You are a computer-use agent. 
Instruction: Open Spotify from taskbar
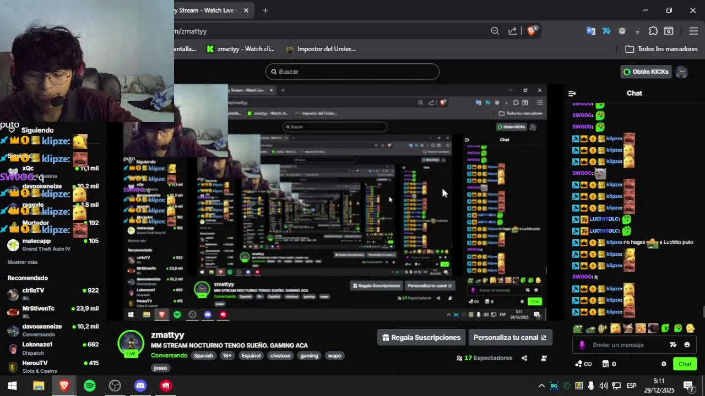click(x=90, y=386)
